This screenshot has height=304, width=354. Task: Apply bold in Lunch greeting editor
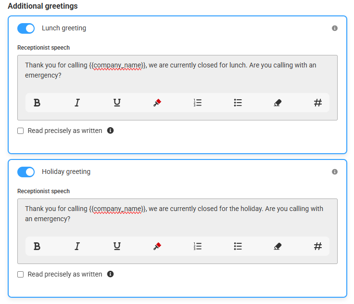37,103
